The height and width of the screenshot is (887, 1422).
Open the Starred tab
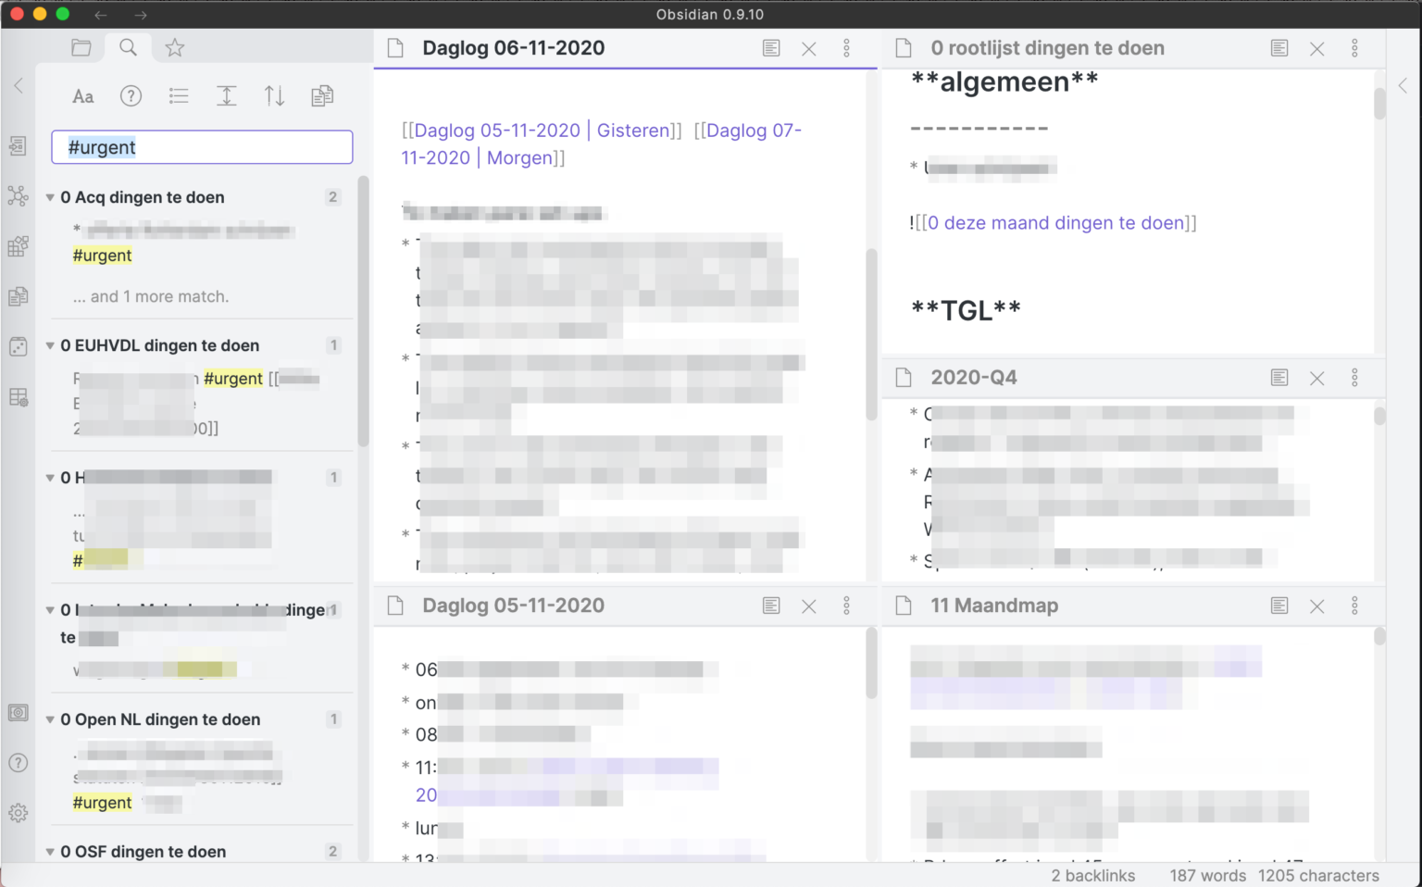pyautogui.click(x=174, y=46)
